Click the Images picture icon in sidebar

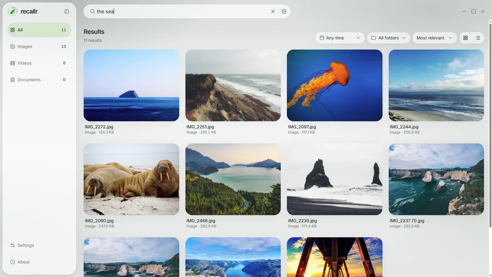point(13,46)
